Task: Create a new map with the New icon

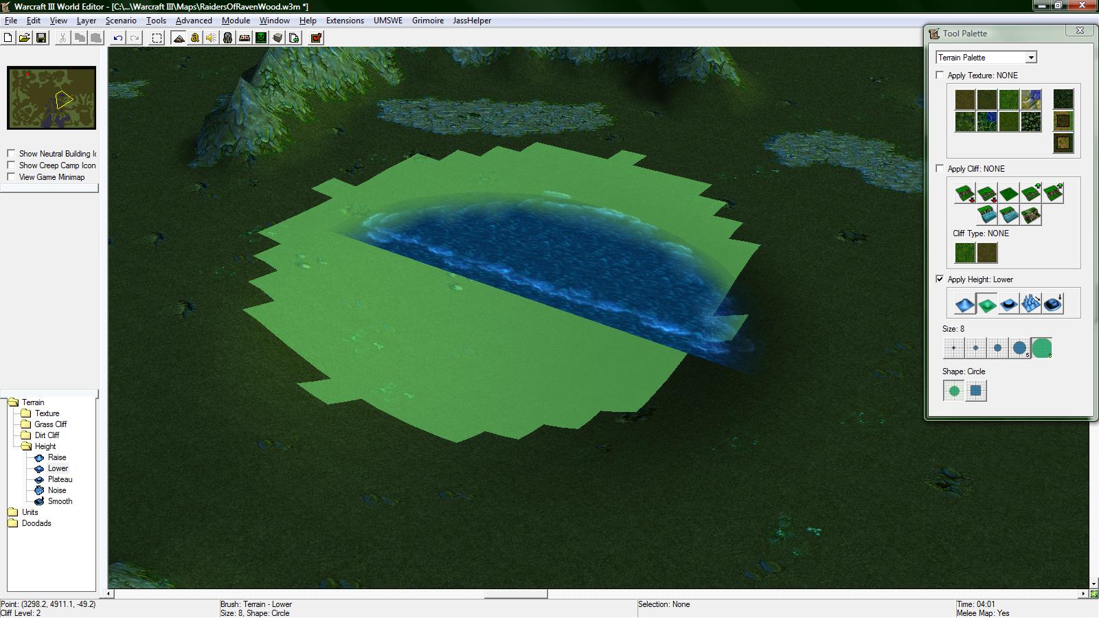Action: click(x=8, y=38)
